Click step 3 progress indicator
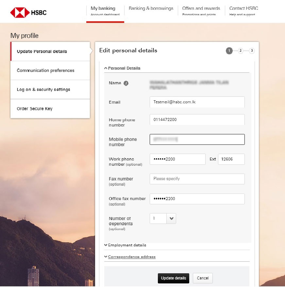285x287 pixels. point(252,51)
